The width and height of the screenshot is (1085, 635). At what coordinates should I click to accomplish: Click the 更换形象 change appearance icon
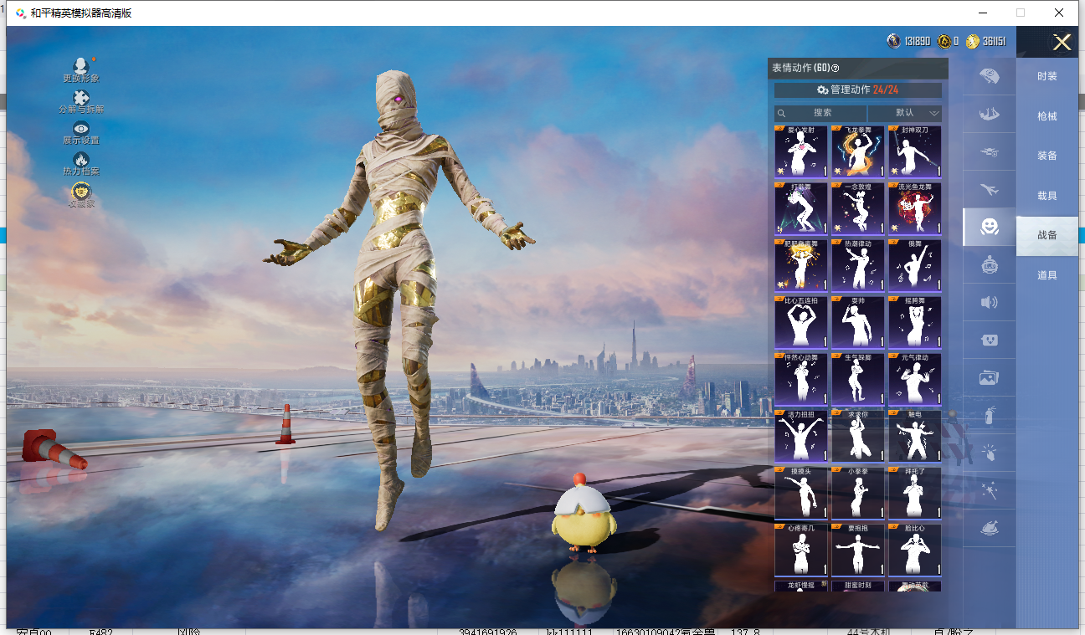pos(81,65)
